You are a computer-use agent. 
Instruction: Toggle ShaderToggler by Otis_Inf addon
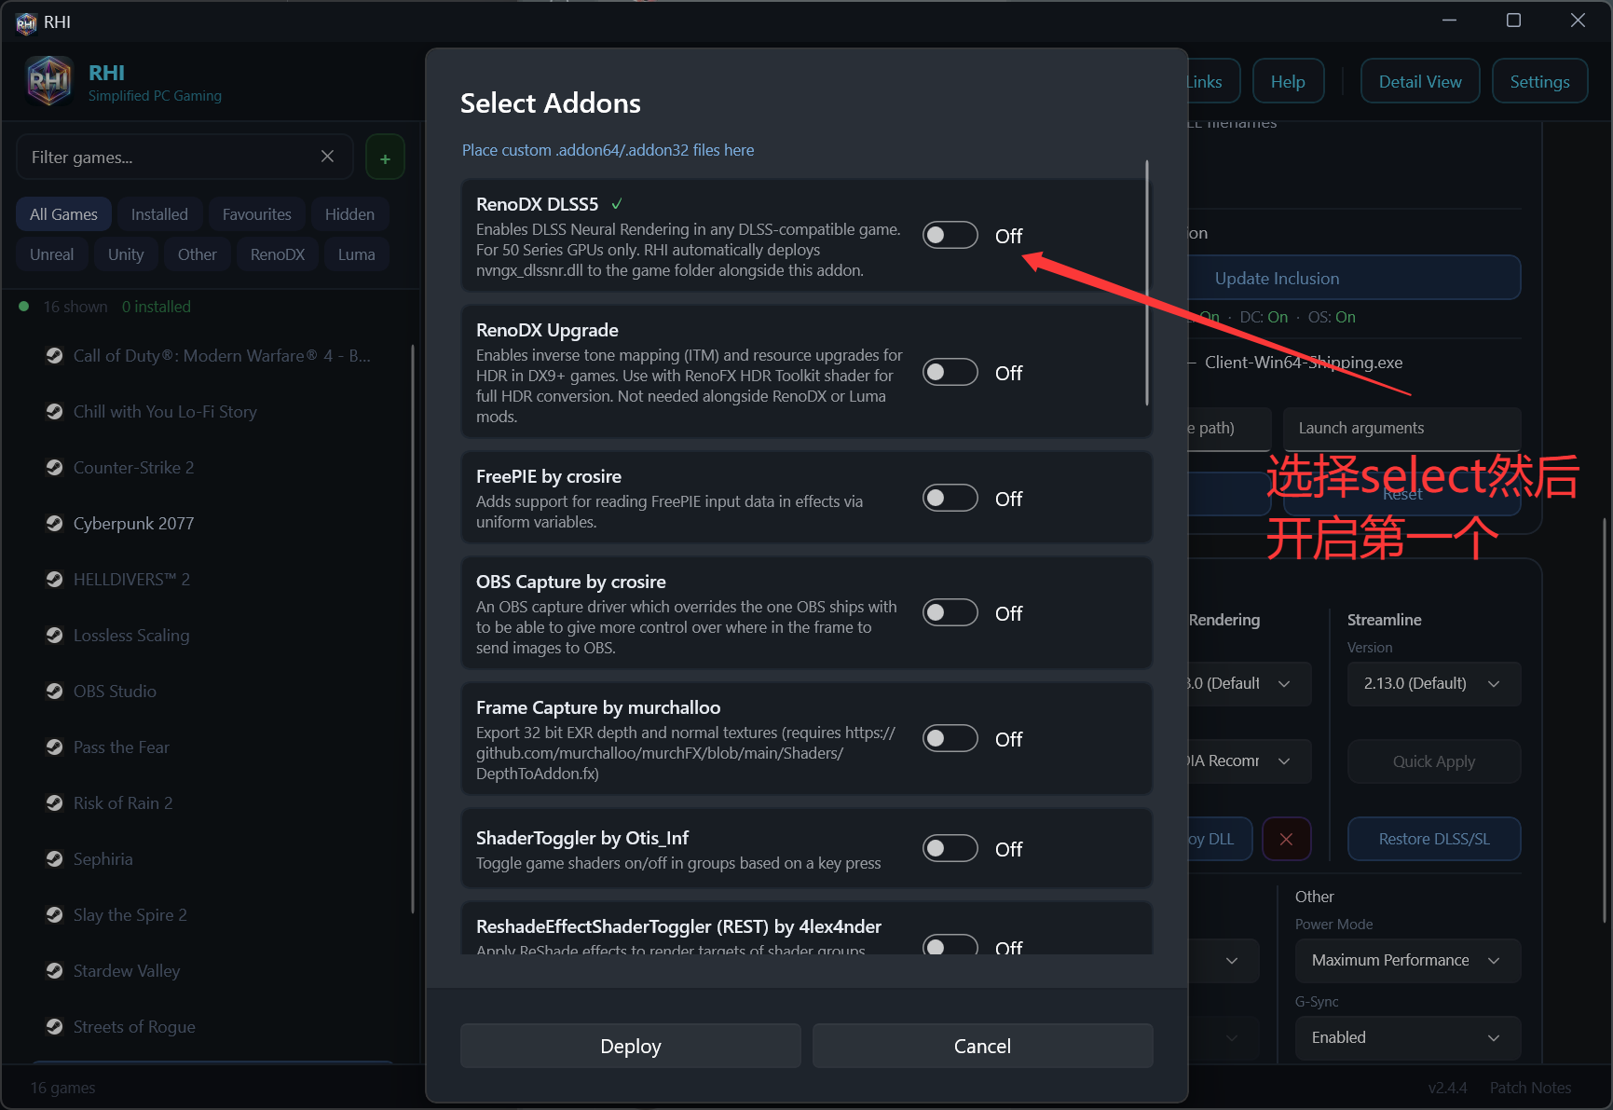tap(950, 849)
